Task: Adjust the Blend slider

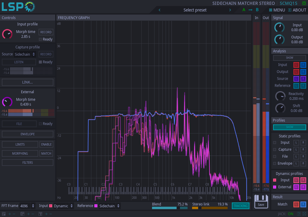Action: point(170,208)
